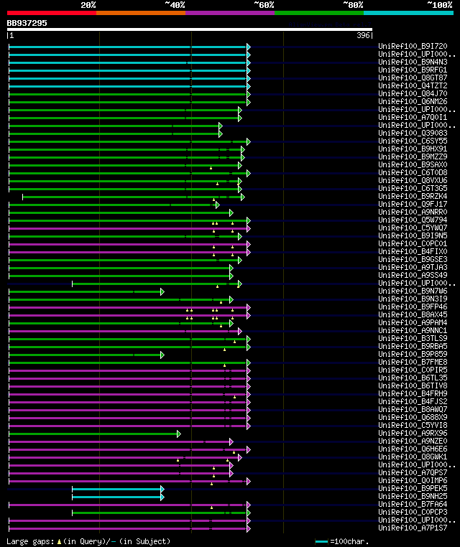Click the green alignment bar of A9RX96
The image size is (460, 547).
click(x=95, y=434)
